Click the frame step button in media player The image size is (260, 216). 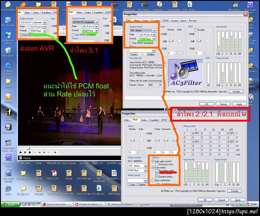click(x=55, y=152)
